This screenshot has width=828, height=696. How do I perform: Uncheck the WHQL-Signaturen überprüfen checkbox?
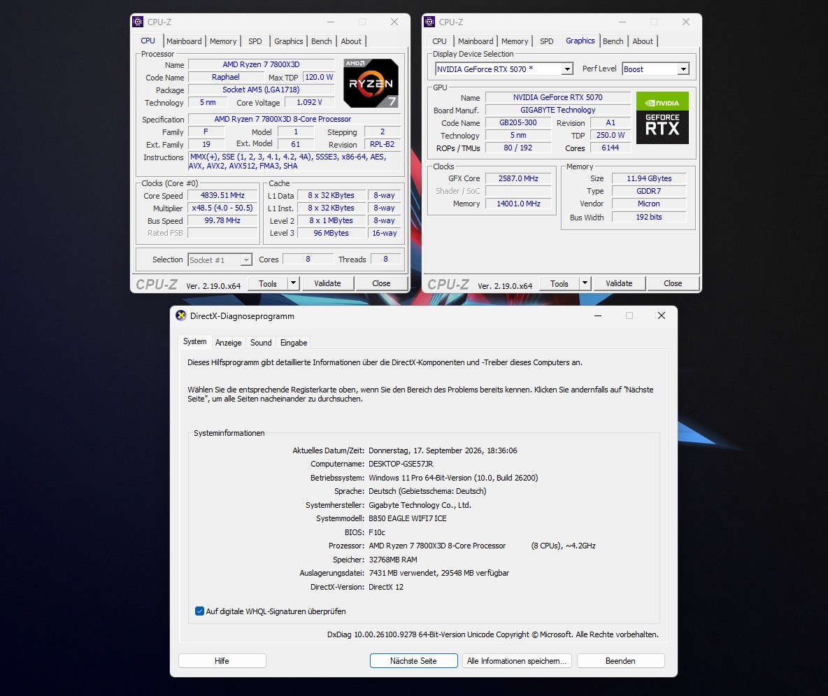199,611
